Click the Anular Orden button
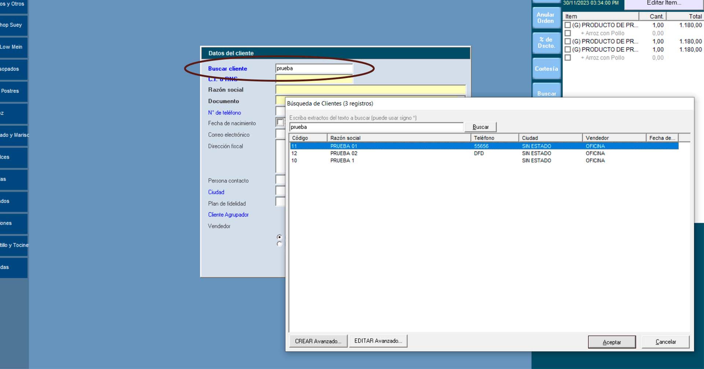Image resolution: width=704 pixels, height=369 pixels. (546, 18)
